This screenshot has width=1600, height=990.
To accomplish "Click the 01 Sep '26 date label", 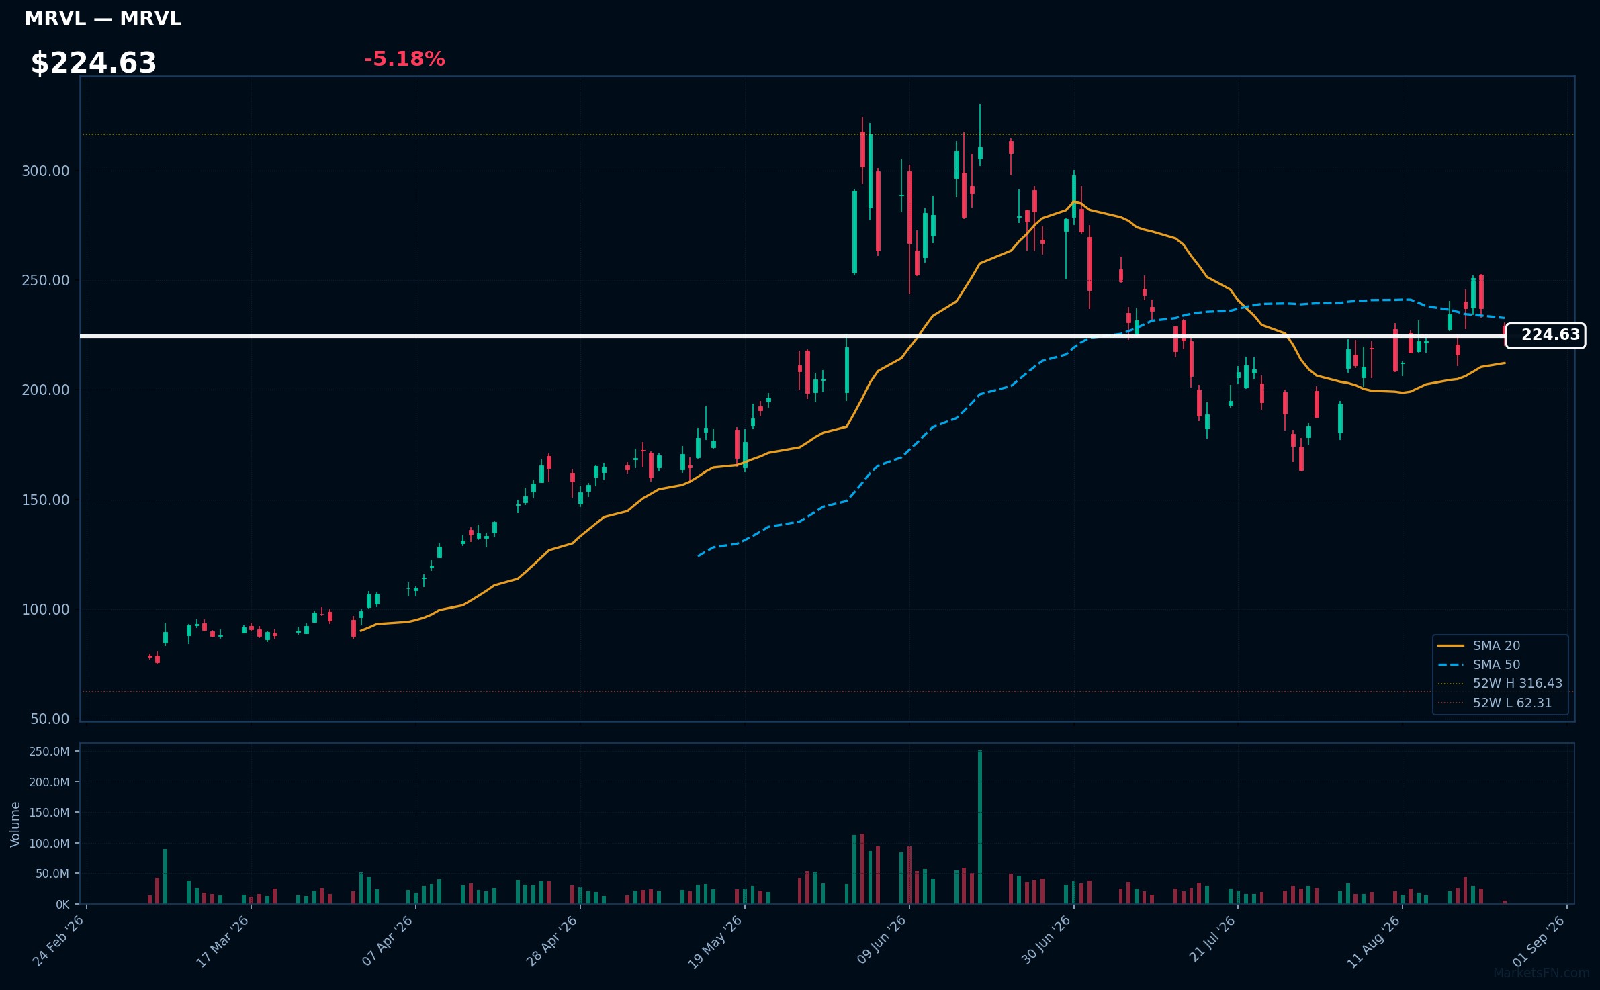I will click(1539, 941).
